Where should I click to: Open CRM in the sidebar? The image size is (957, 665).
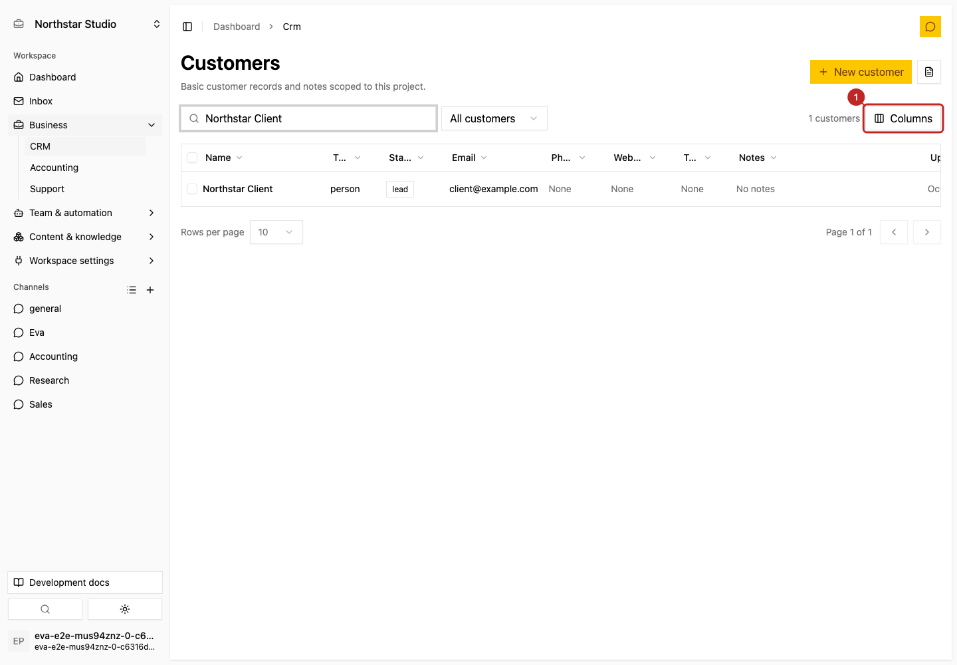85,146
